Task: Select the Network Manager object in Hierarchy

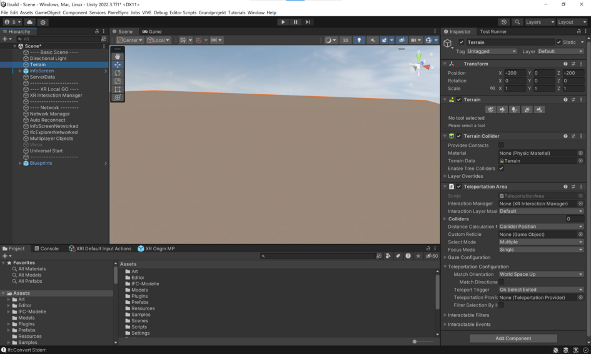Action: pyautogui.click(x=50, y=114)
